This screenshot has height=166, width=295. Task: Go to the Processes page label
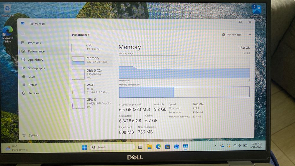pos(34,43)
